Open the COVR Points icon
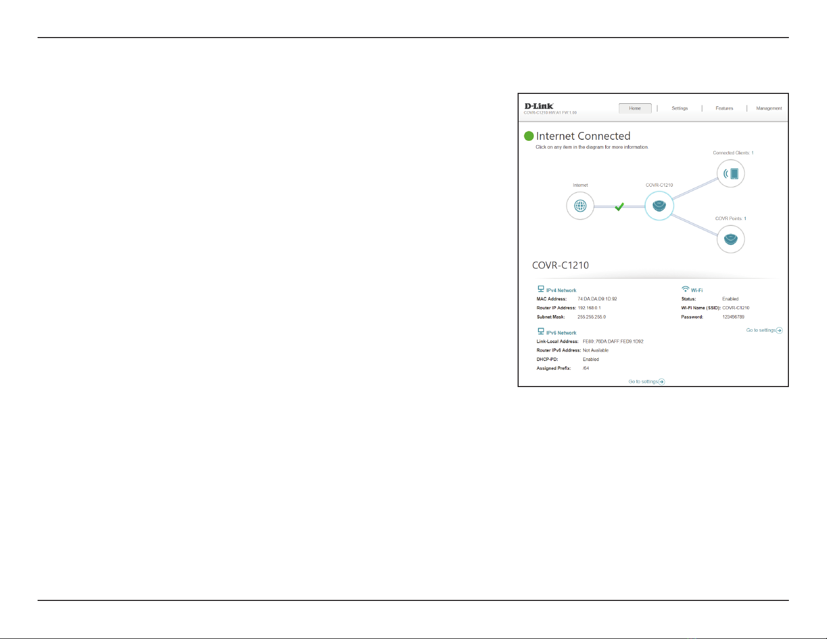 [730, 239]
